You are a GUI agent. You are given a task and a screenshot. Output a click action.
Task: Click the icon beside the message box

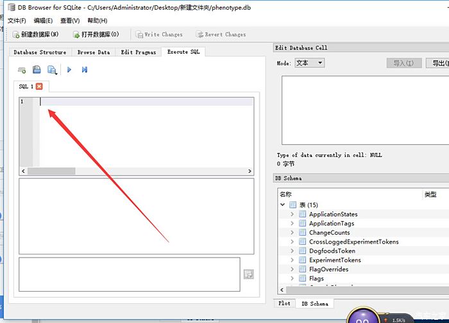click(249, 274)
